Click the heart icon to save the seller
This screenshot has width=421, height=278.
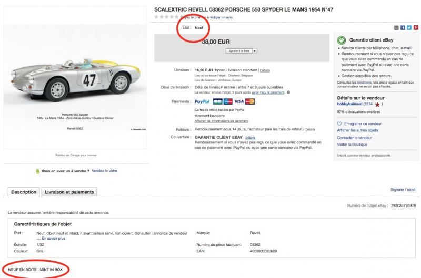tap(340, 123)
